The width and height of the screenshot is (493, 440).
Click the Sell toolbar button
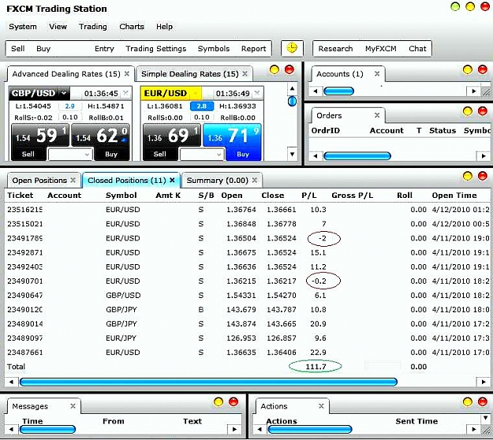click(18, 49)
